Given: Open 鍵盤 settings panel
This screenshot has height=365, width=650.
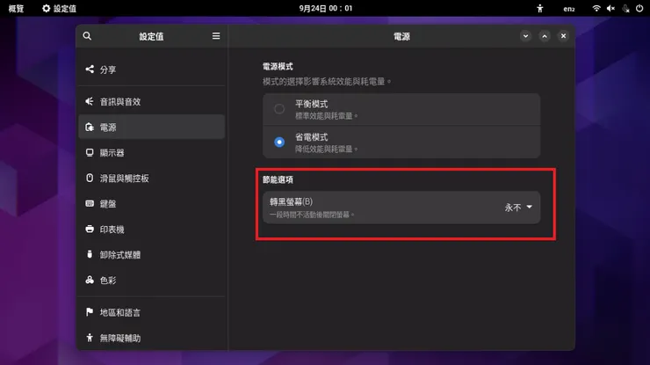Looking at the screenshot, I should (x=152, y=204).
